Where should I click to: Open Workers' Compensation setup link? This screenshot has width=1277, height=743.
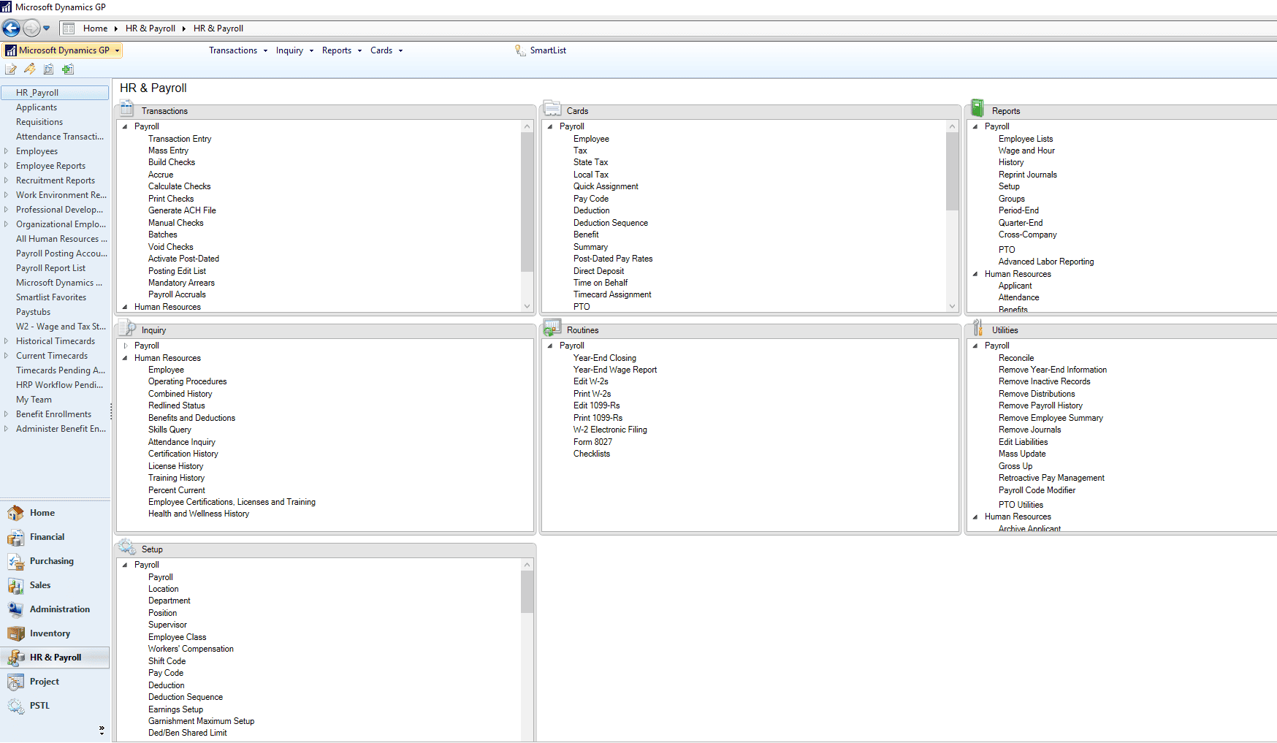[191, 649]
